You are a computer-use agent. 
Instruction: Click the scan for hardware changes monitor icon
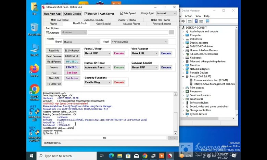click(x=207, y=21)
